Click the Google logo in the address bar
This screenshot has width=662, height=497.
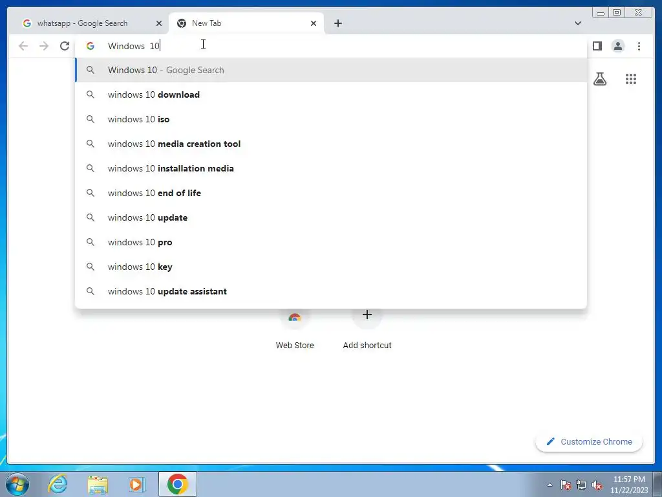91,46
